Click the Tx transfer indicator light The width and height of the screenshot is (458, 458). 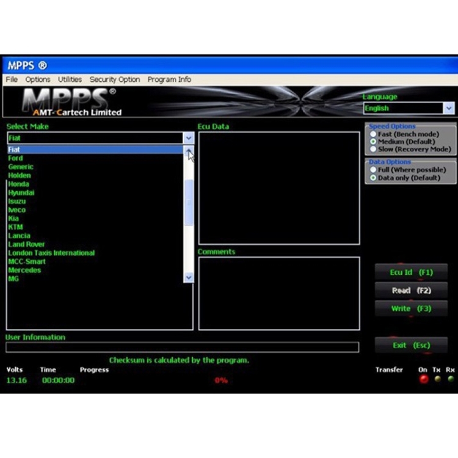[x=438, y=379]
